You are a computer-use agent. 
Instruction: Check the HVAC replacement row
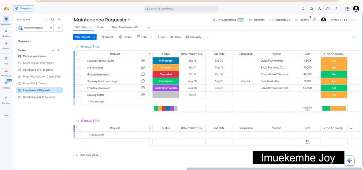tap(78, 88)
